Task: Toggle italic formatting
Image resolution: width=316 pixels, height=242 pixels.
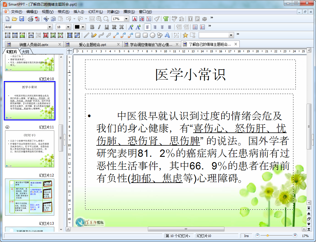Action: coord(99,27)
